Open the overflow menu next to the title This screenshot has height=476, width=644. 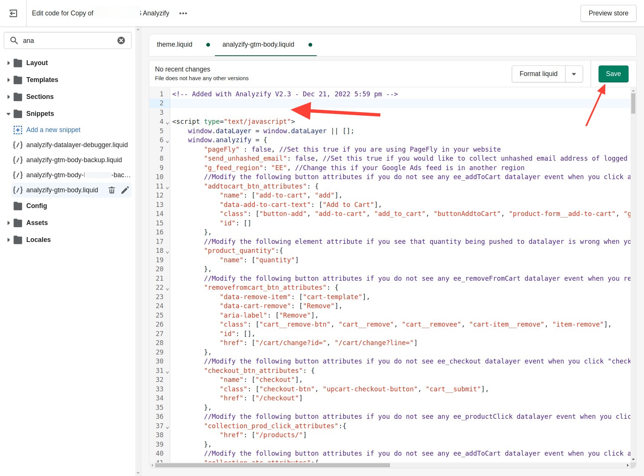click(x=183, y=13)
